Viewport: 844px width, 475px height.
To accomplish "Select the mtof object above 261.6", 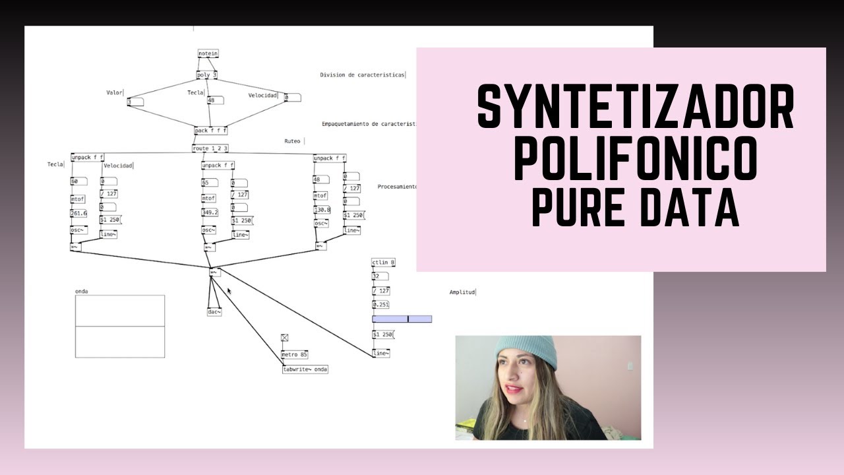I will coord(78,198).
